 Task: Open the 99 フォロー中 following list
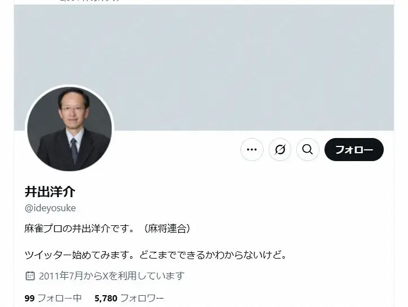[x=53, y=298]
